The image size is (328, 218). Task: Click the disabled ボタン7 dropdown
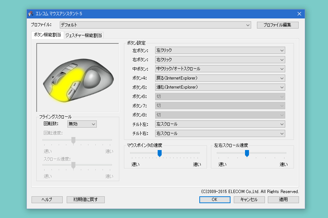(x=220, y=106)
